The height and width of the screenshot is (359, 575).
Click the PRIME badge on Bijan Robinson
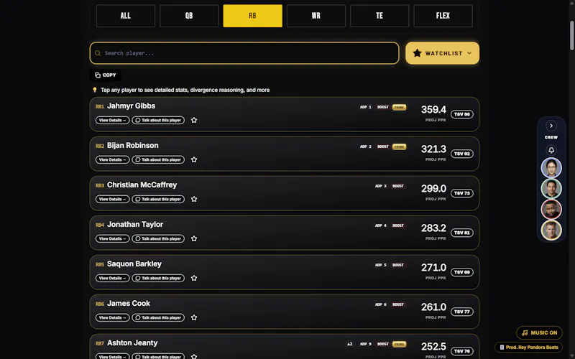(x=399, y=147)
